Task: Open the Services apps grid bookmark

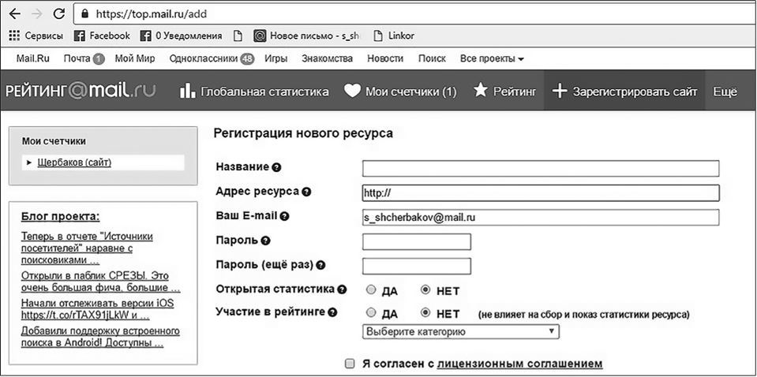Action: (14, 35)
